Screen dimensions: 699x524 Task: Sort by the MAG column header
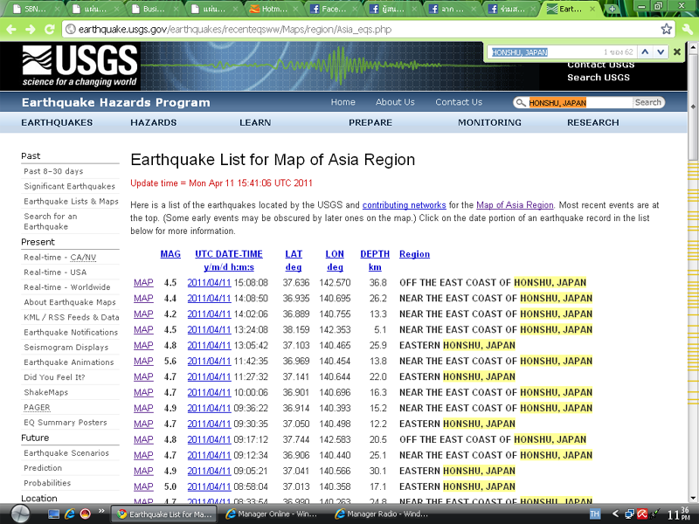pyautogui.click(x=170, y=254)
